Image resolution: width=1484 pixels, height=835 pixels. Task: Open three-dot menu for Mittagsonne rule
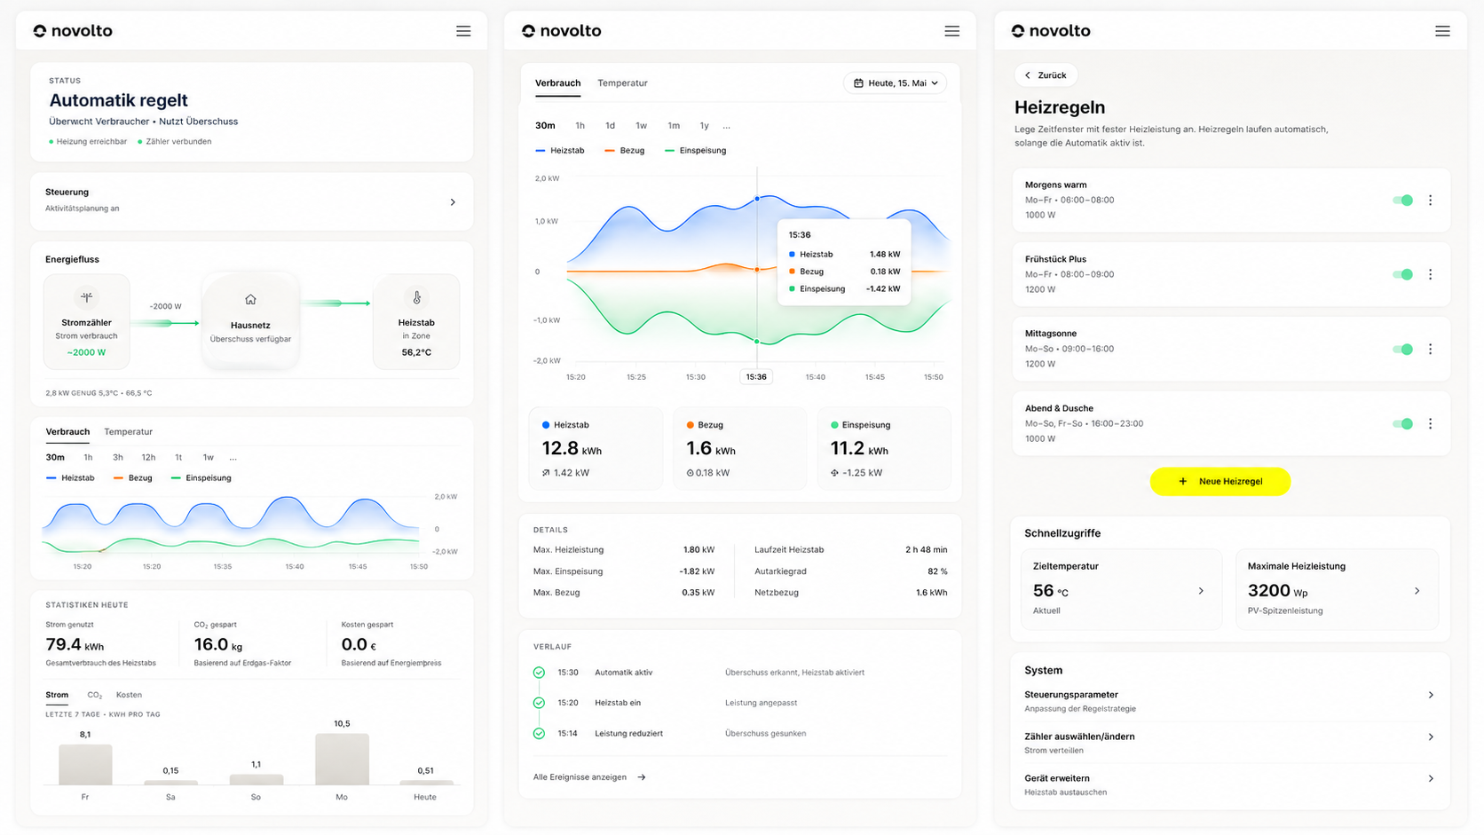coord(1430,350)
